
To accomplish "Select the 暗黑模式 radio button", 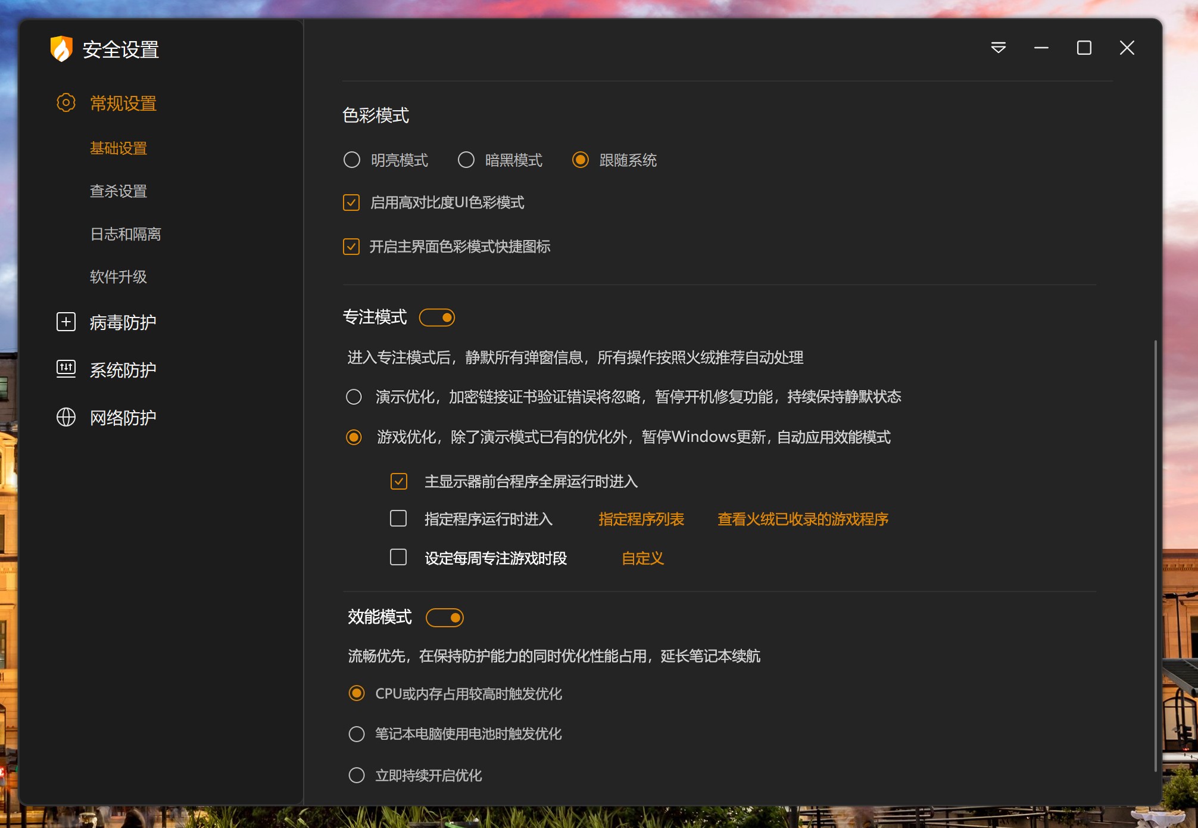I will click(466, 160).
